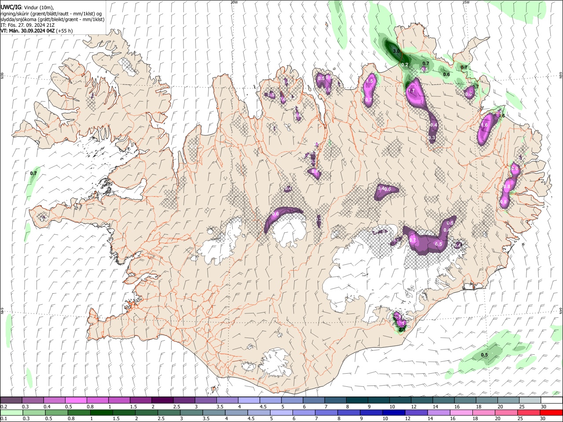Click the '64N' latitude label on the right edge

click(x=561, y=310)
